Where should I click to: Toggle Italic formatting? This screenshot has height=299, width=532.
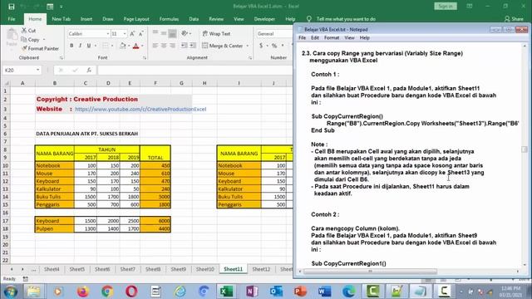(80, 46)
